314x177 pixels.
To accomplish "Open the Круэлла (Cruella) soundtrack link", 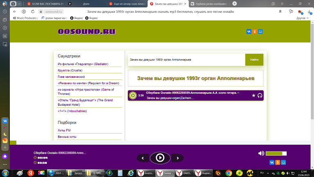I will pyautogui.click(x=70, y=70).
